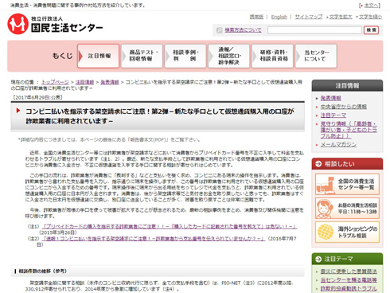Select the 相談事例・判例 menu tab

pyautogui.click(x=185, y=56)
